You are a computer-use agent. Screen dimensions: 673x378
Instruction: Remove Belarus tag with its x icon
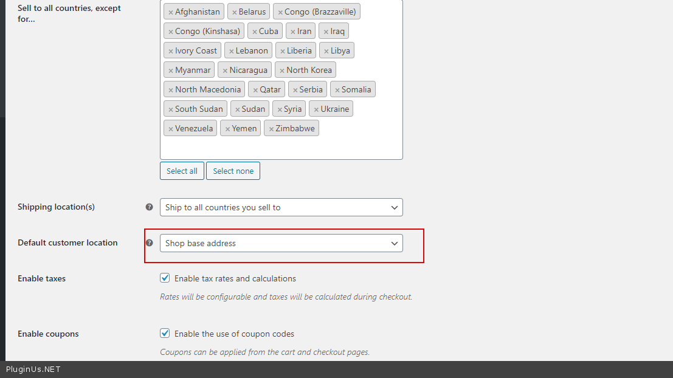click(235, 12)
